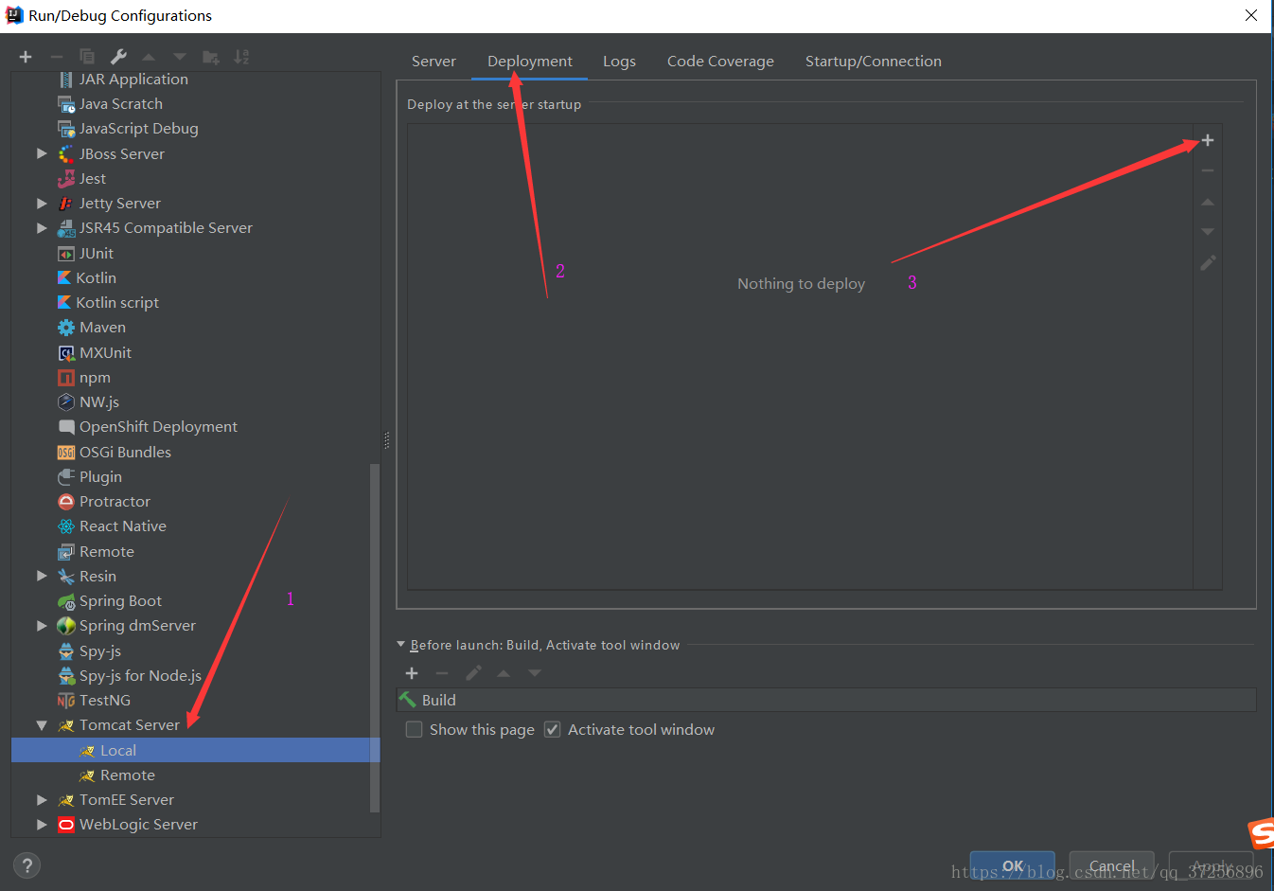Image resolution: width=1274 pixels, height=891 pixels.
Task: Add new configuration with plus icon
Action: click(26, 57)
